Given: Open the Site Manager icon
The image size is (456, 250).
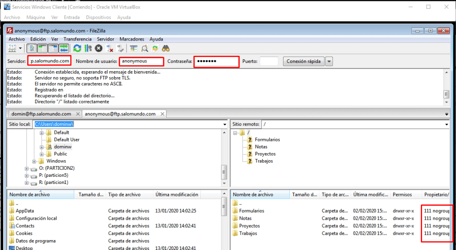Looking at the screenshot, I should point(12,48).
